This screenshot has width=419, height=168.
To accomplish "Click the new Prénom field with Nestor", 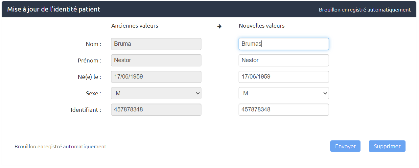I will coord(284,60).
